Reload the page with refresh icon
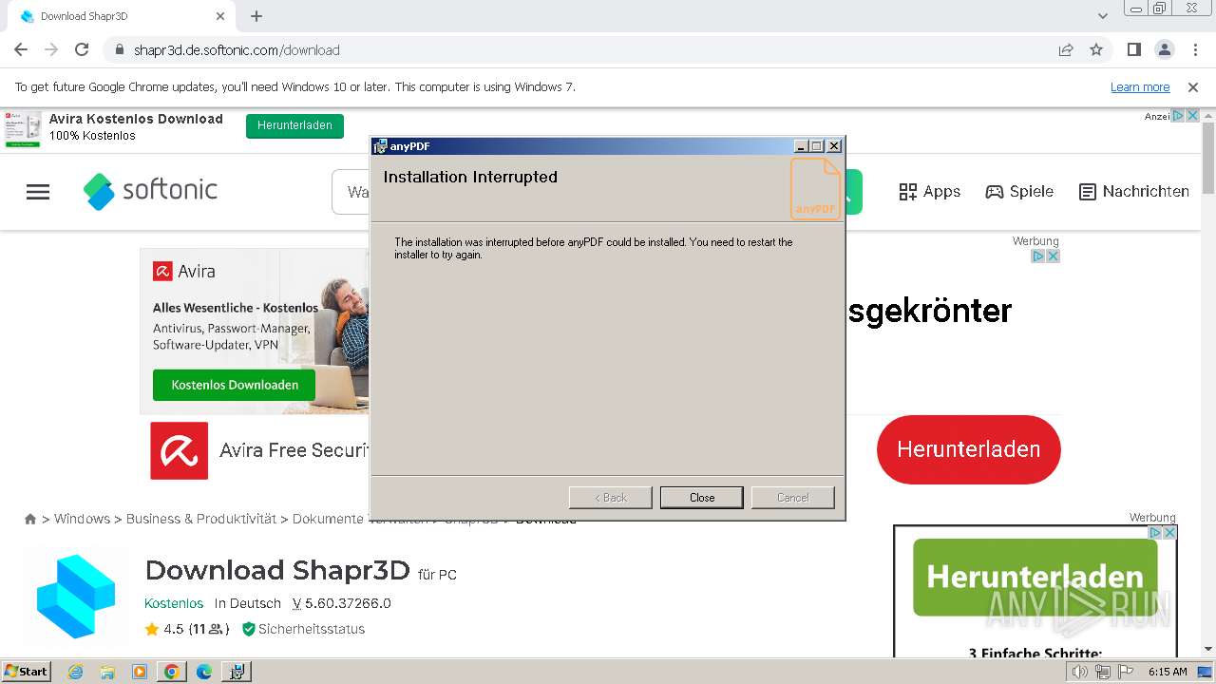 click(x=82, y=49)
